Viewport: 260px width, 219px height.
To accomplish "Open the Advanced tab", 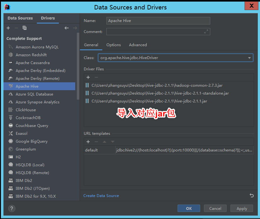I will (x=138, y=45).
